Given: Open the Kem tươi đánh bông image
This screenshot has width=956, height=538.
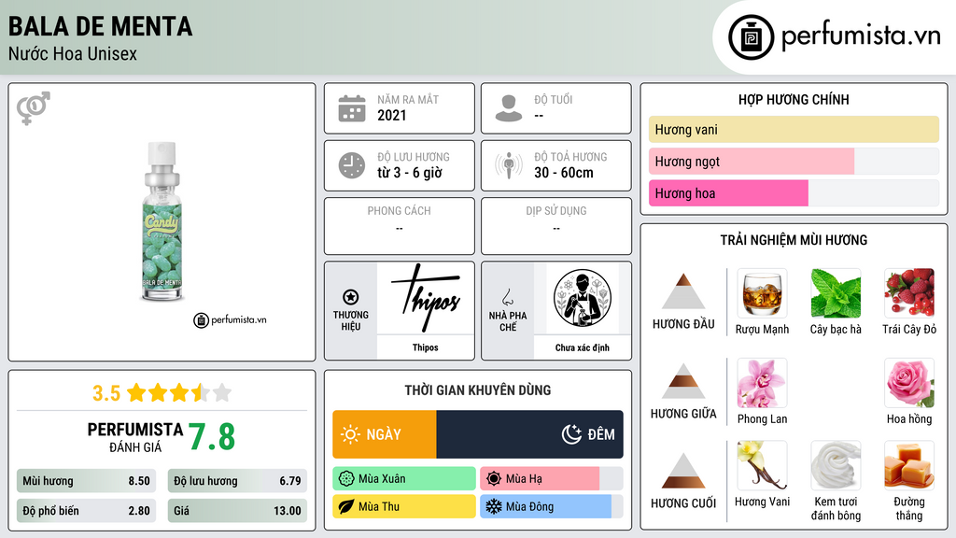Looking at the screenshot, I should [836, 465].
